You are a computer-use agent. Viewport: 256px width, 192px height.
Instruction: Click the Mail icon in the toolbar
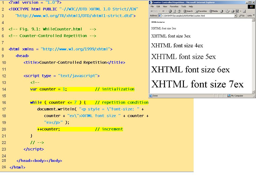click(227, 11)
